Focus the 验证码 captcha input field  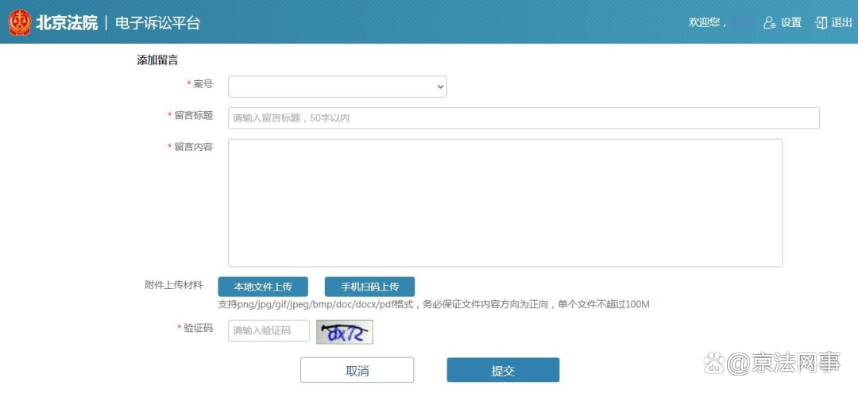[269, 331]
